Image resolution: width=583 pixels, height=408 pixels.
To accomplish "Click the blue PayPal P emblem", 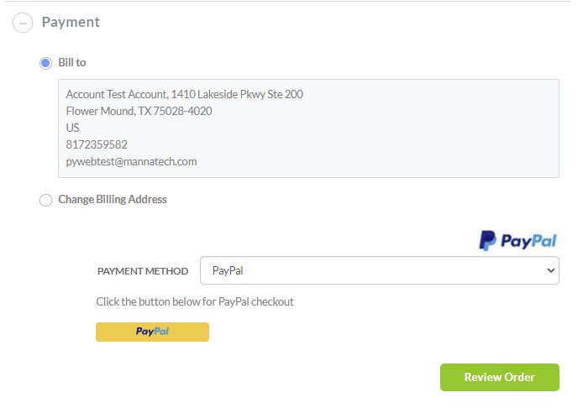I will (x=487, y=240).
